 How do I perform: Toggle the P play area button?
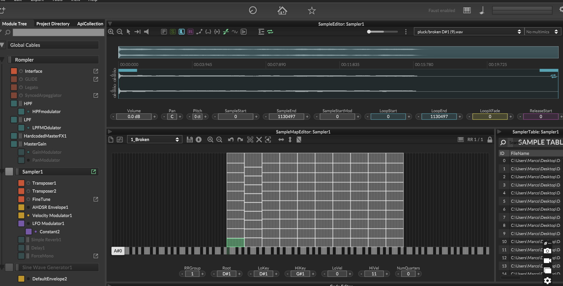tap(164, 32)
